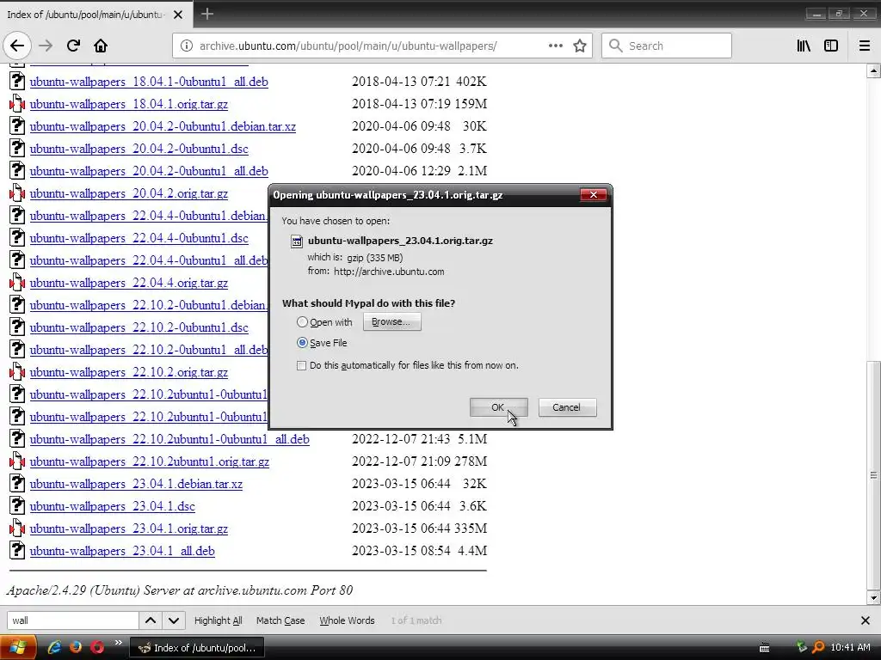Click the magnifier tray icon

click(819, 647)
